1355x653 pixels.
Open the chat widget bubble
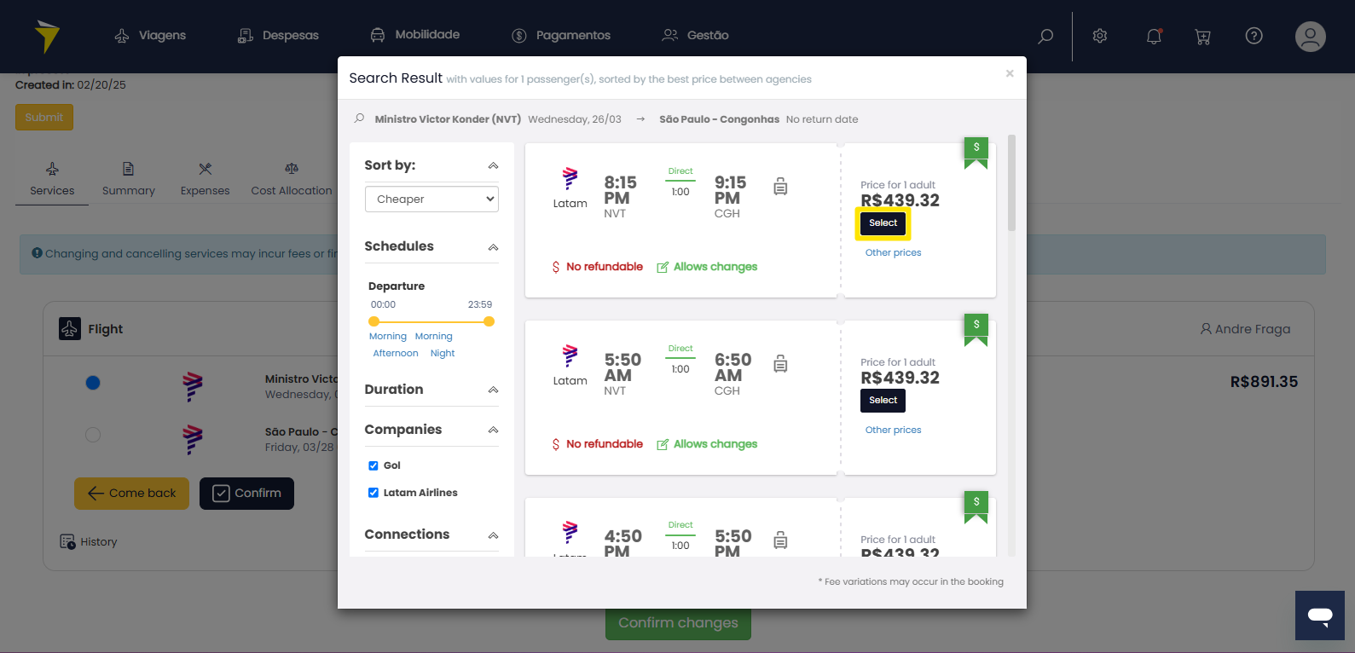pyautogui.click(x=1320, y=615)
